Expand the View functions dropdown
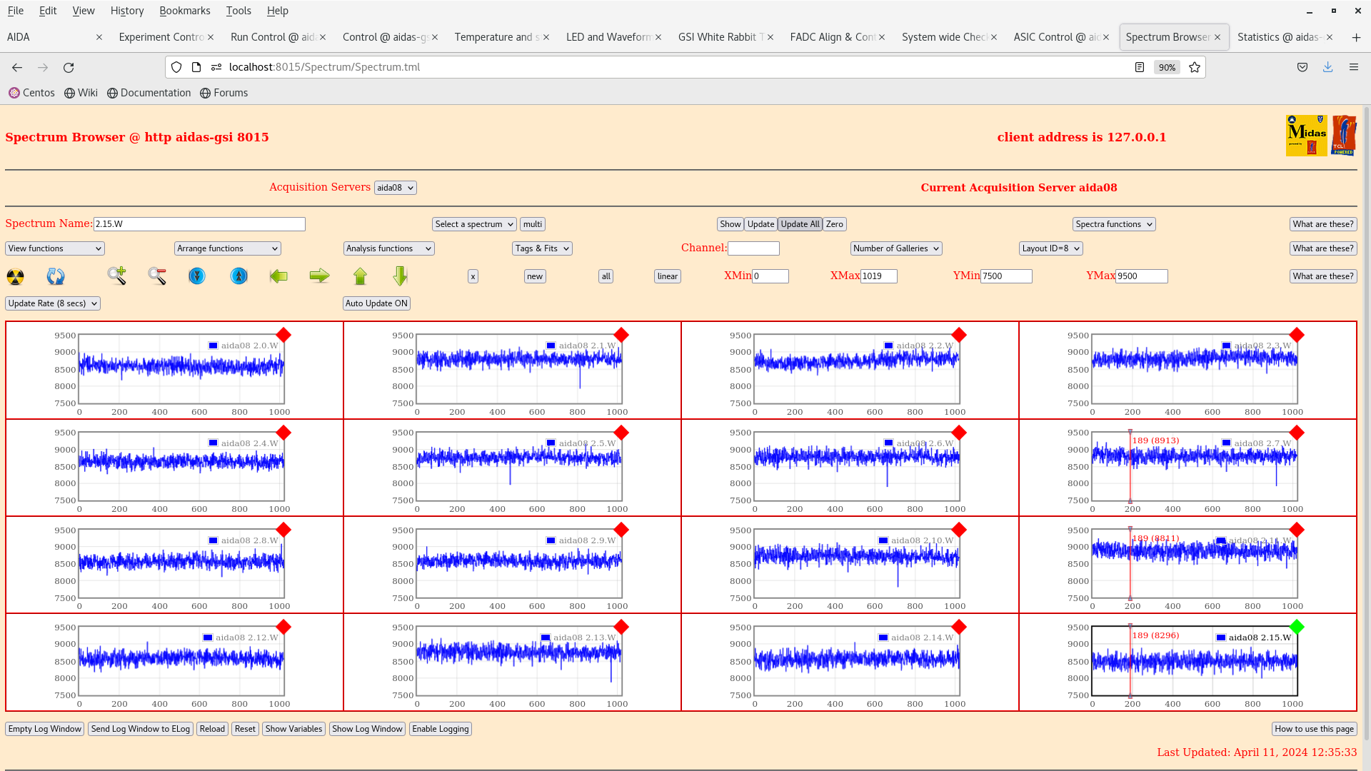 pos(55,248)
